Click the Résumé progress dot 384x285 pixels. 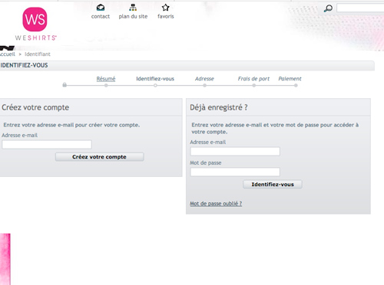pos(106,86)
